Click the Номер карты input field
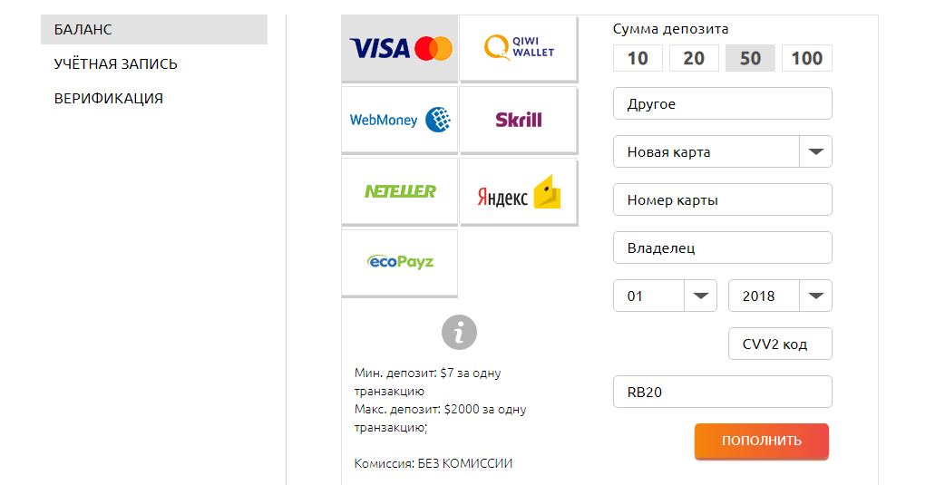The image size is (945, 485). click(x=723, y=200)
